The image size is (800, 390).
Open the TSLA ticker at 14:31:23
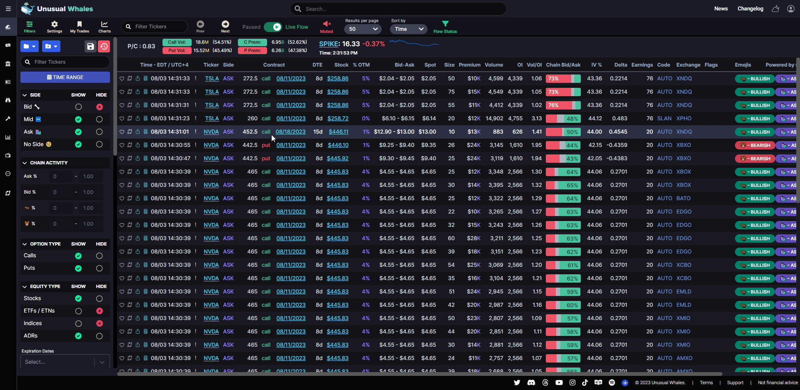point(212,119)
